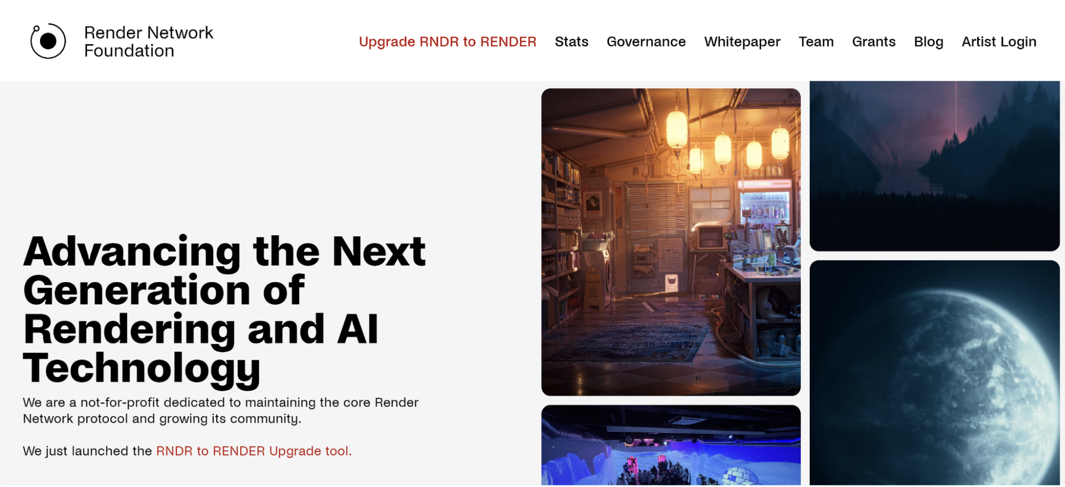
Task: Click the Render Network circular logo icon
Action: (48, 41)
